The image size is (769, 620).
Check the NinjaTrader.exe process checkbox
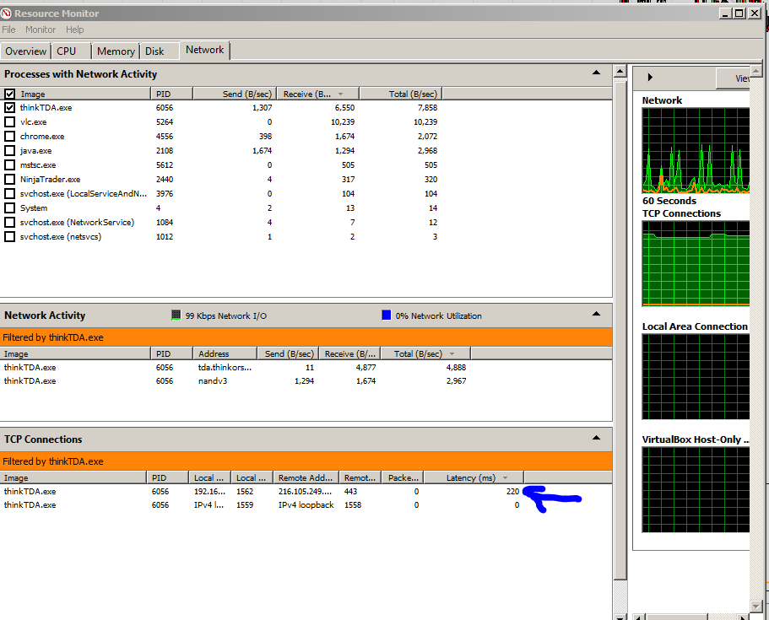point(10,180)
